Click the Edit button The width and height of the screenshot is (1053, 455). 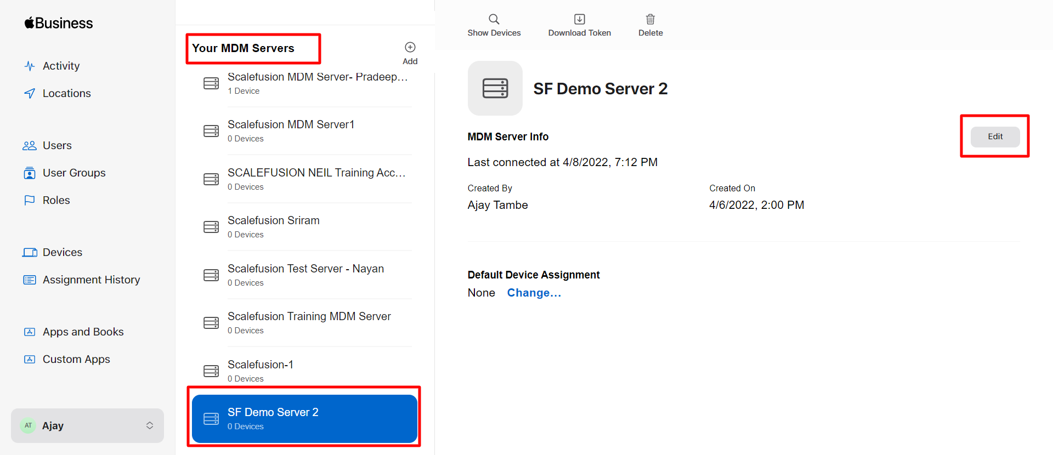tap(995, 136)
